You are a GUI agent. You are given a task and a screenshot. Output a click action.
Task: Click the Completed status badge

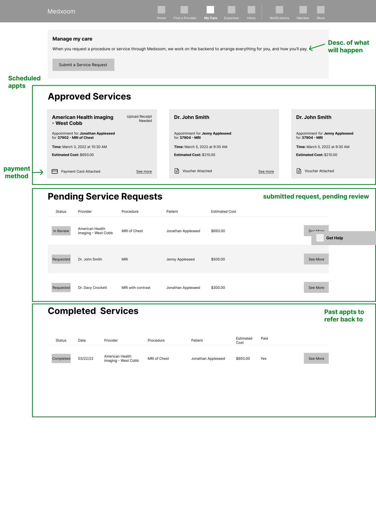(x=61, y=358)
